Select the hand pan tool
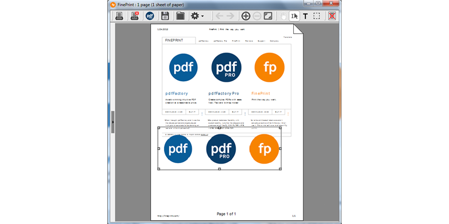Viewport: 449px width, 224px height. tap(283, 16)
